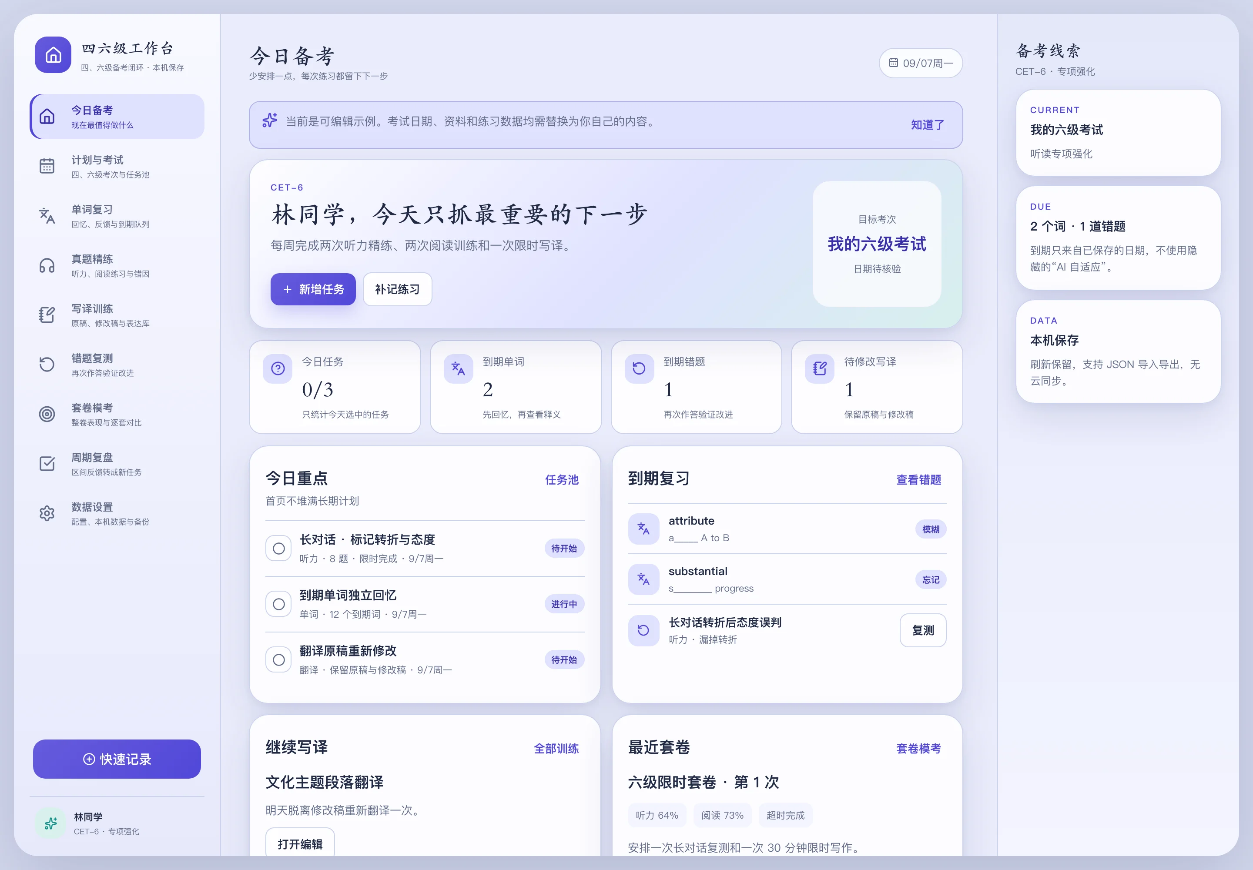Open the 今日备考 navigation item

pos(117,117)
